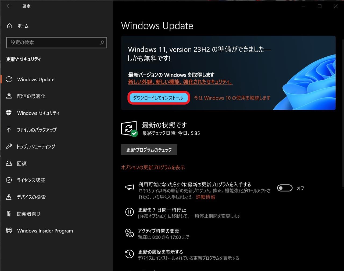Click 現在は 8:00 から 17:00 まで text
This screenshot has height=271, width=344.
(x=164, y=237)
